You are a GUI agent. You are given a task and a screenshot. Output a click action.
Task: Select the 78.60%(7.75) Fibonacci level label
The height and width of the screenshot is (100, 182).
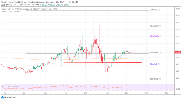155,64
